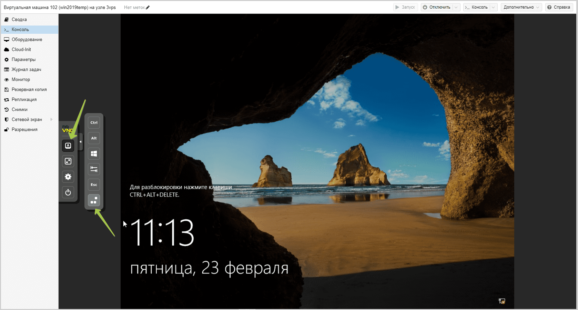Viewport: 578px width, 310px height.
Task: Open the Дополнительно dropdown menu
Action: pyautogui.click(x=521, y=7)
